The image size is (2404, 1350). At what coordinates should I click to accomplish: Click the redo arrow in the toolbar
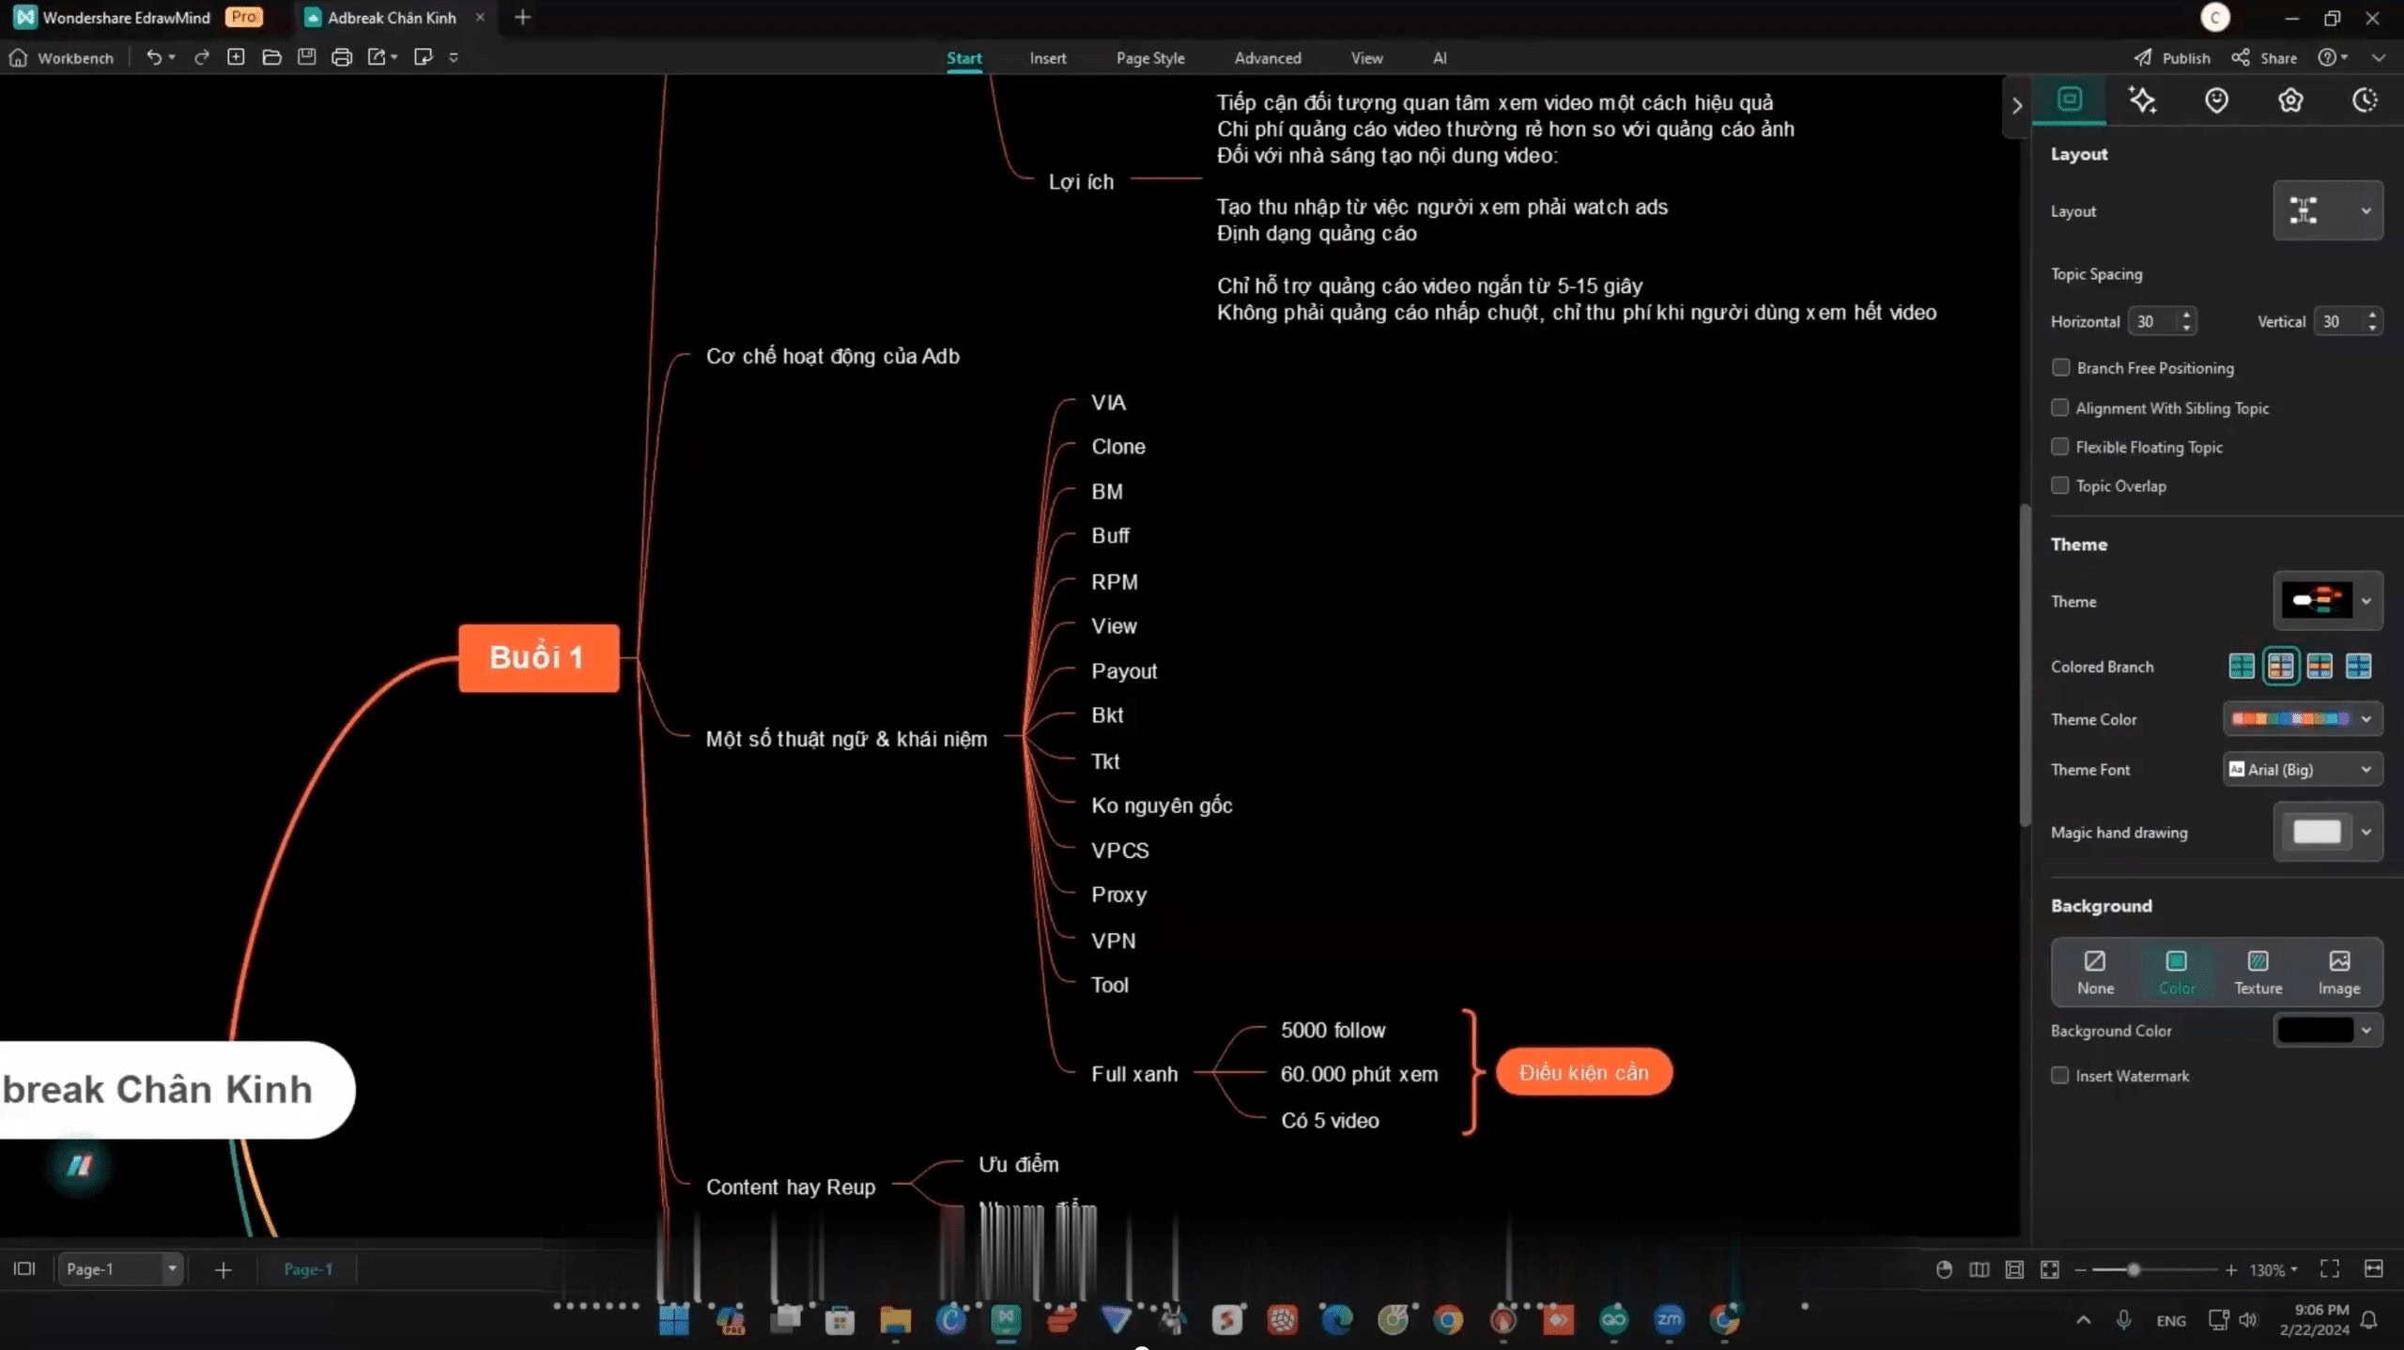point(201,57)
